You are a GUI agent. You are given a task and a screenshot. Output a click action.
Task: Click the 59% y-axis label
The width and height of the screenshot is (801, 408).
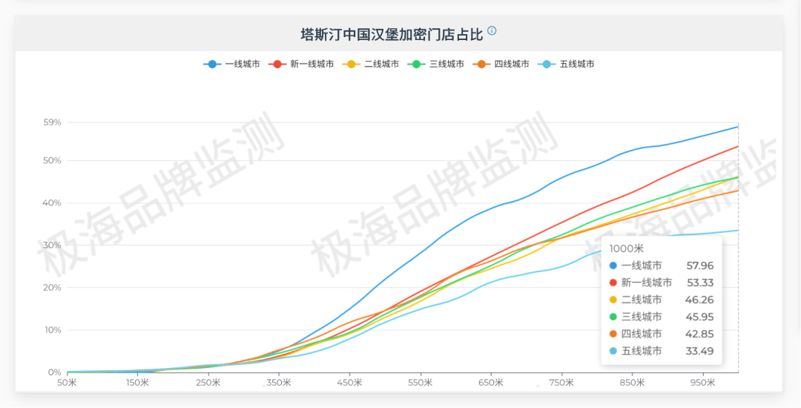52,122
